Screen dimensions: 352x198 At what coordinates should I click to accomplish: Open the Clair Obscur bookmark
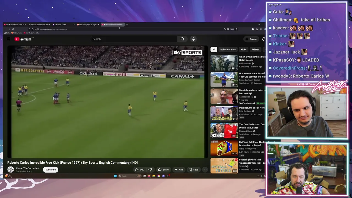pos(31,33)
